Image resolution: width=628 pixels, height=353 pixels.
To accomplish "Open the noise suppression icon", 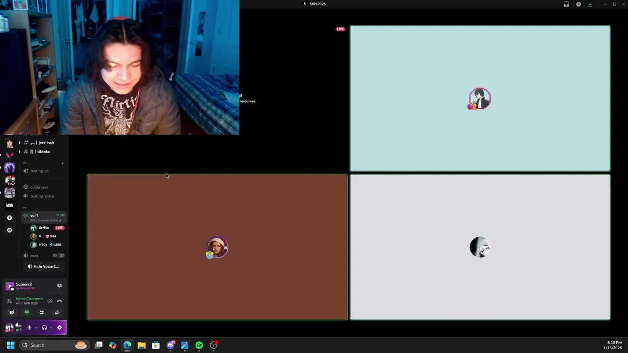I will pyautogui.click(x=50, y=301).
